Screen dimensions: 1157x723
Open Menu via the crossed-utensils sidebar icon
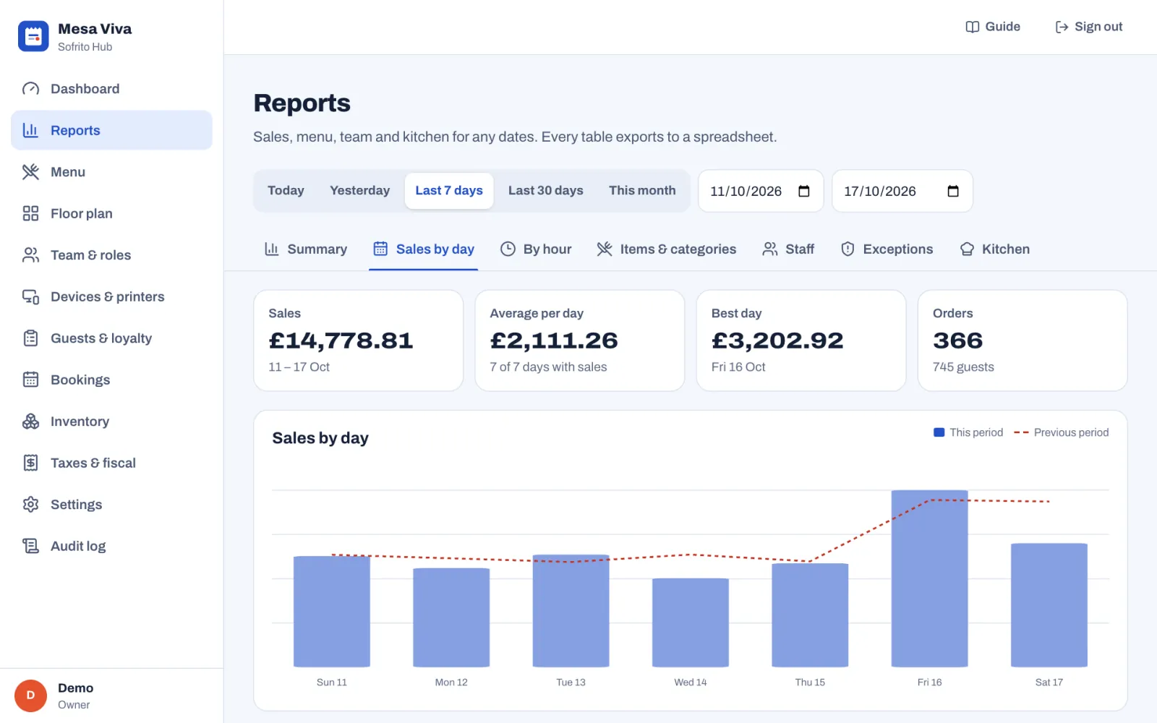(30, 172)
